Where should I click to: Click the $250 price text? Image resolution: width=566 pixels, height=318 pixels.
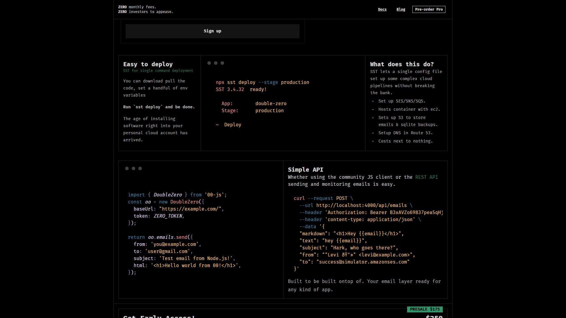tap(434, 317)
